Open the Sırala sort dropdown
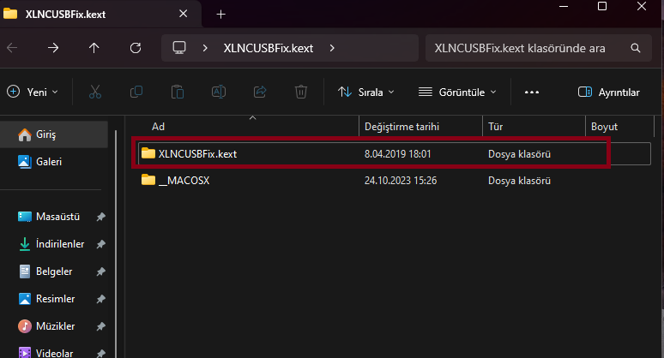The image size is (664, 358). (x=365, y=92)
